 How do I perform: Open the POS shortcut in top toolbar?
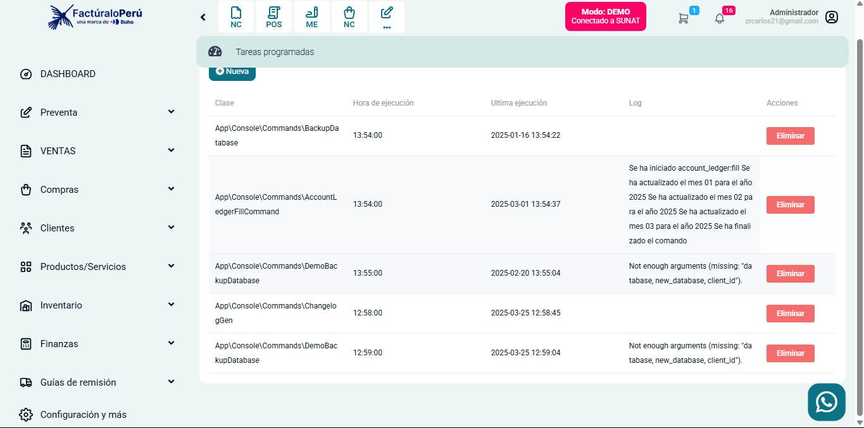pos(273,17)
